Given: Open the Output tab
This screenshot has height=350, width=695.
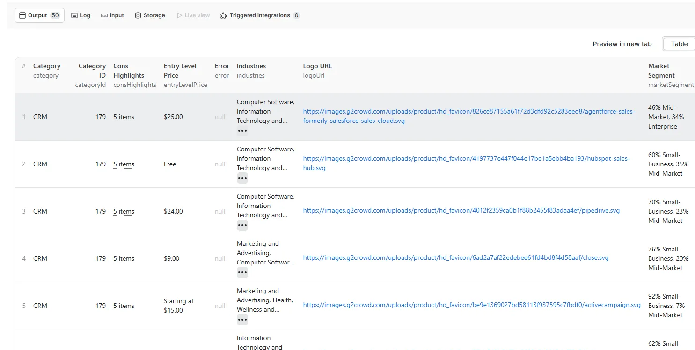Looking at the screenshot, I should (x=39, y=15).
